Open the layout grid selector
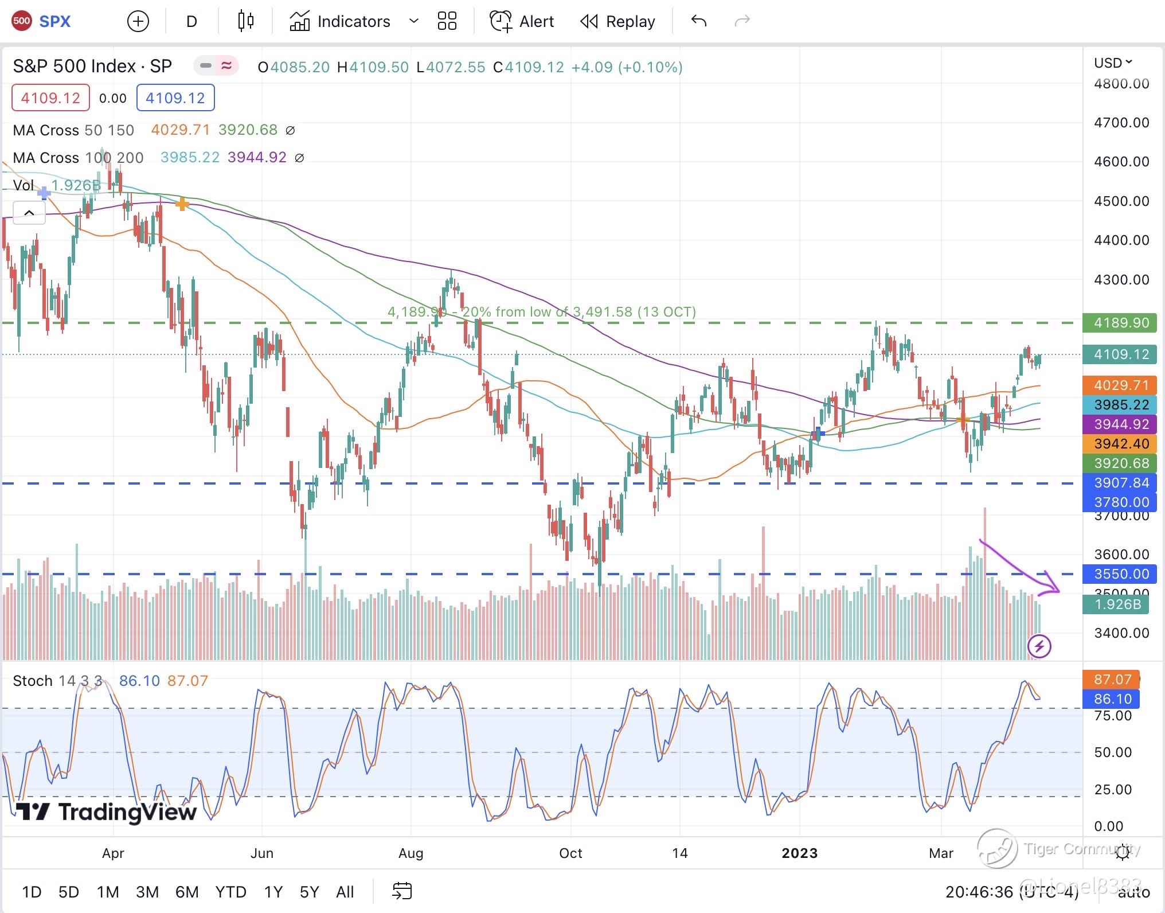 point(447,22)
